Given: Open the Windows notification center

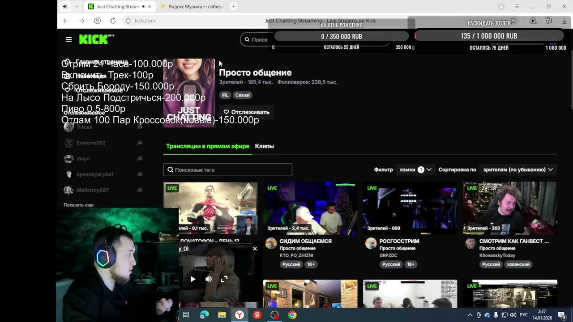Looking at the screenshot, I should coord(562,315).
